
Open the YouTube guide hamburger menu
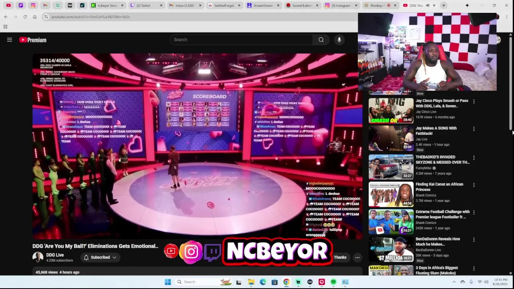[10, 40]
